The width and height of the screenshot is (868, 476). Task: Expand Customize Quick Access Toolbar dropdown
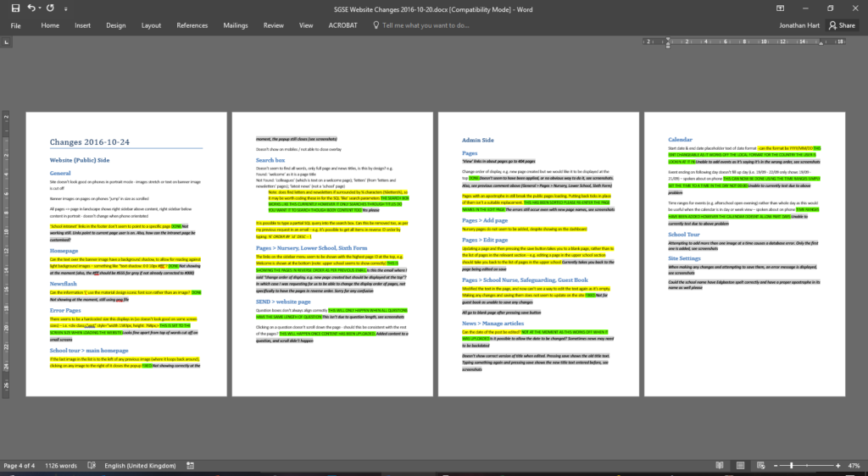(x=66, y=8)
